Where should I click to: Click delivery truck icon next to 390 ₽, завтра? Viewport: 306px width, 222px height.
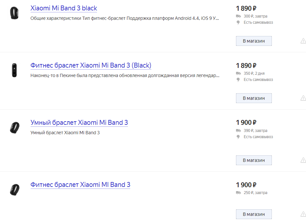(x=239, y=131)
